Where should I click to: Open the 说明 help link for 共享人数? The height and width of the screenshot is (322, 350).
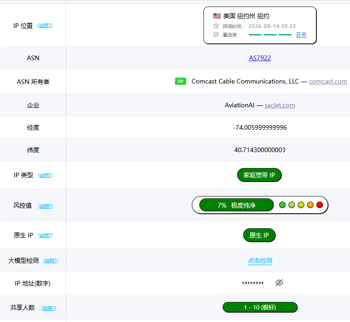click(49, 308)
